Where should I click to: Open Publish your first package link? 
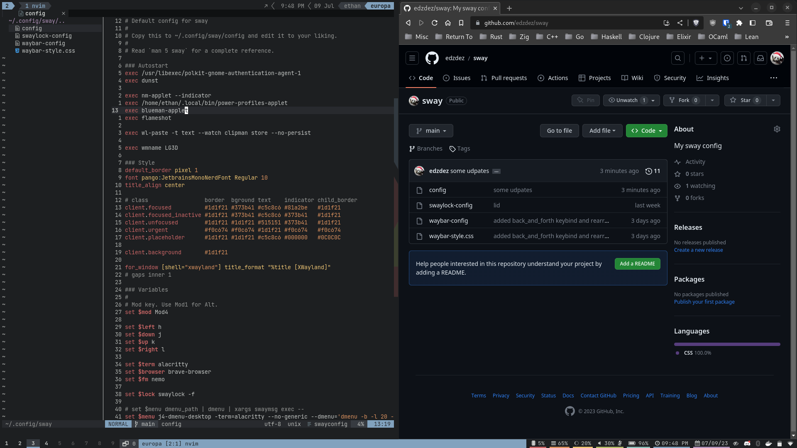[704, 302]
